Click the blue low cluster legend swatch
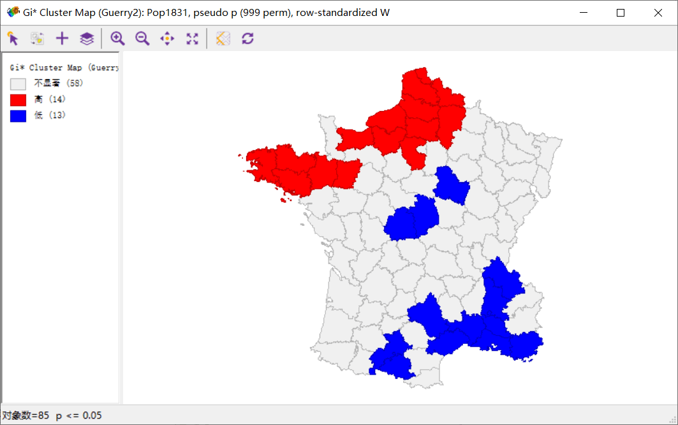678x425 pixels. point(18,116)
